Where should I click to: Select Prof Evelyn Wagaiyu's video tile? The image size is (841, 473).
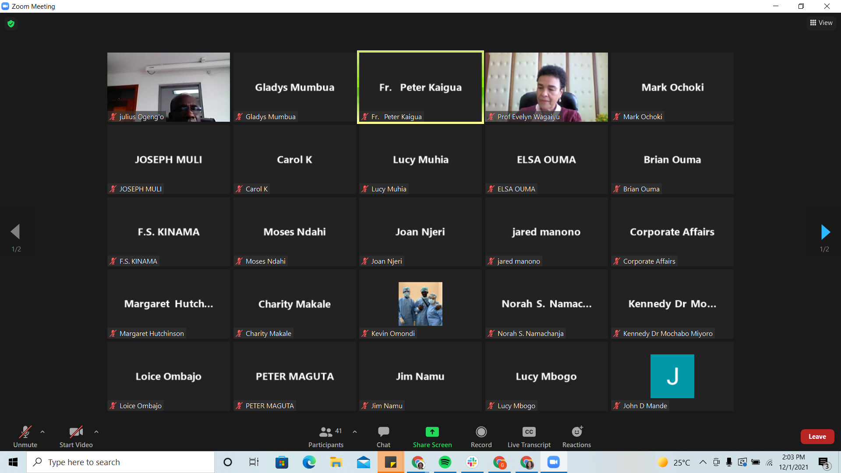coord(546,87)
